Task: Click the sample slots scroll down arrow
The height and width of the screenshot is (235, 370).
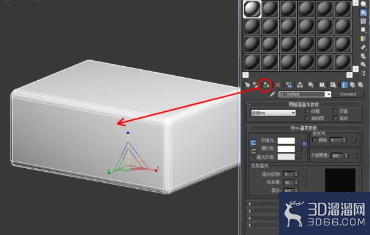Action: point(355,69)
